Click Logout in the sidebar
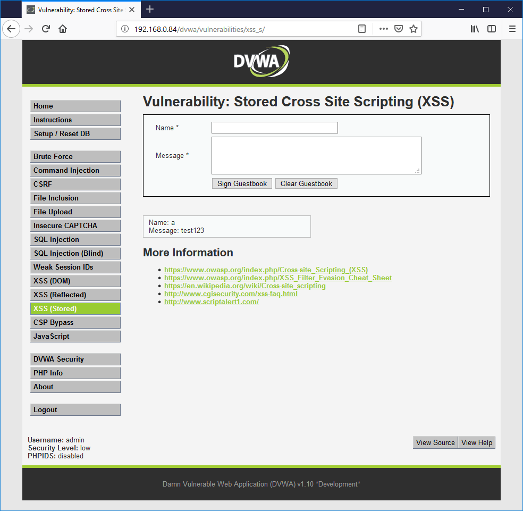523x511 pixels. tap(75, 409)
